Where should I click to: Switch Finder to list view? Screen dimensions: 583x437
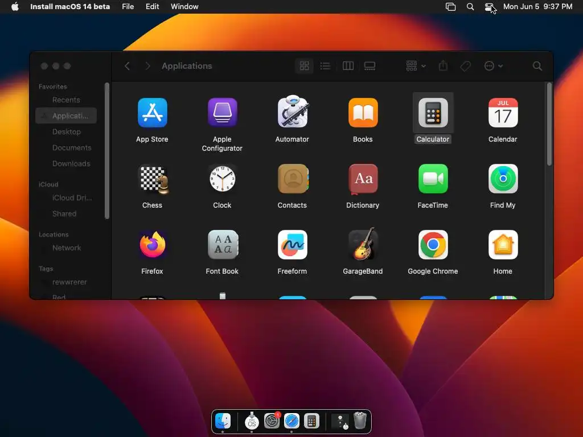[325, 66]
